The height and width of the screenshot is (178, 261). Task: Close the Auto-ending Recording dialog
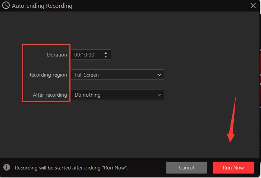253,6
